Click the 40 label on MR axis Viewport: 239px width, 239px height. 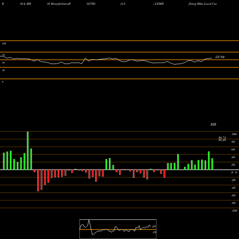(233, 157)
